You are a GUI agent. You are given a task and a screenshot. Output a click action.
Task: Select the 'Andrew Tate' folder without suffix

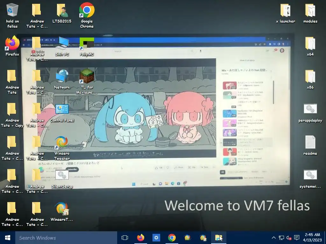pyautogui.click(x=12, y=82)
